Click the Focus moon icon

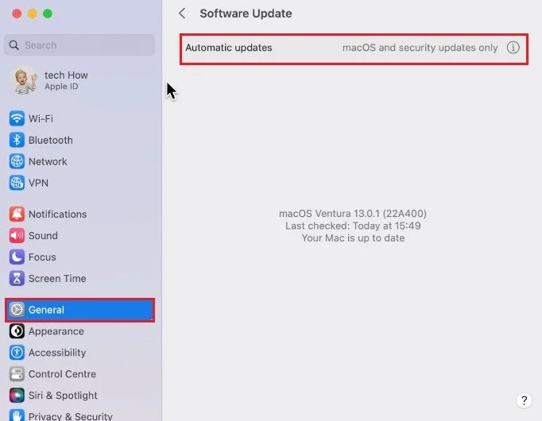click(17, 257)
